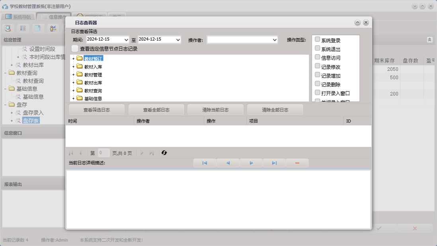The height and width of the screenshot is (246, 437).
Task: Click the ID column header
Action: [357, 121]
